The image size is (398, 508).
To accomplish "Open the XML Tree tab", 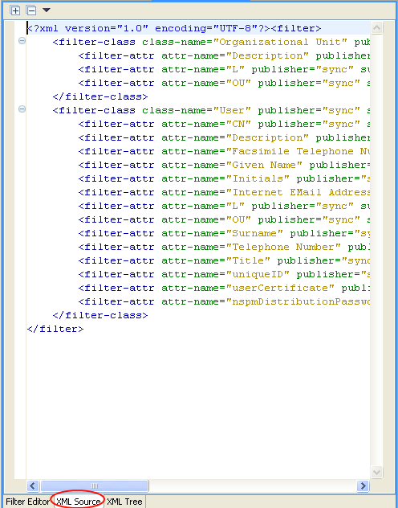I will click(x=124, y=502).
